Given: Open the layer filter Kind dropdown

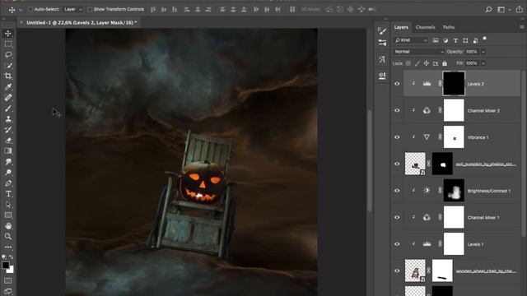Looking at the screenshot, I should [x=411, y=40].
